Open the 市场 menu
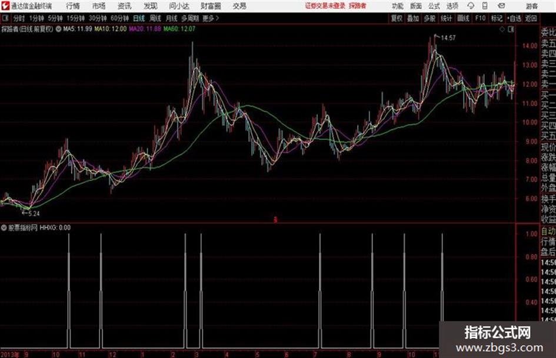The width and height of the screenshot is (556, 358). coord(99,6)
